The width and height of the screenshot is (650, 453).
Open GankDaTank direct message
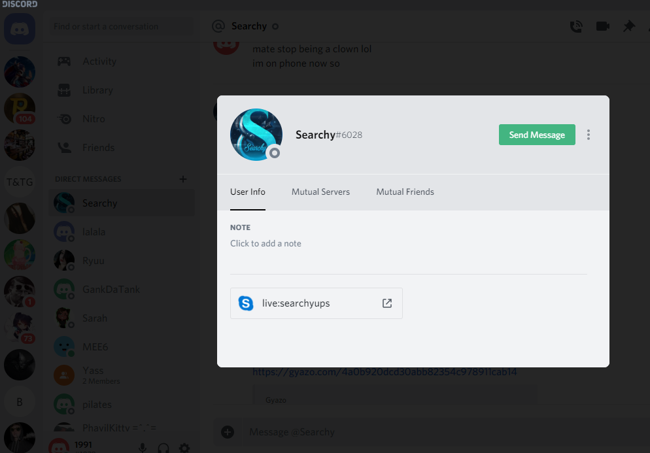122,290
